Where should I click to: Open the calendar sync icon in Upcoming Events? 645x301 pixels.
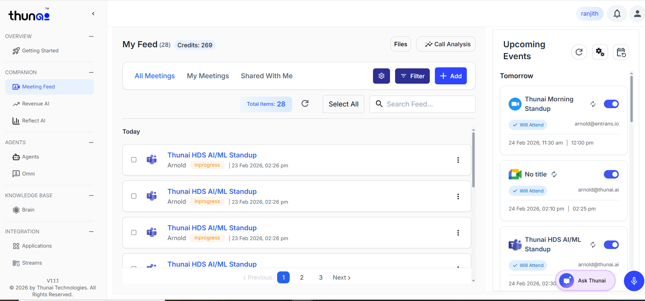621,52
